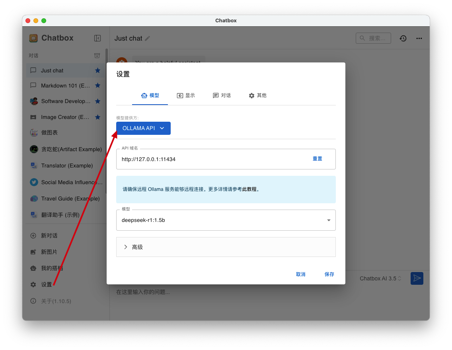Collapse the sidebar using the panel icon
452x350 pixels.
pos(97,38)
